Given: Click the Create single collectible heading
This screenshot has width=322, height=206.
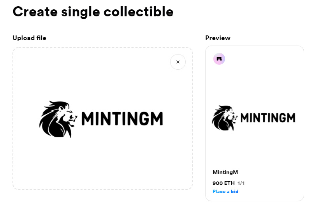Looking at the screenshot, I should click(x=93, y=12).
